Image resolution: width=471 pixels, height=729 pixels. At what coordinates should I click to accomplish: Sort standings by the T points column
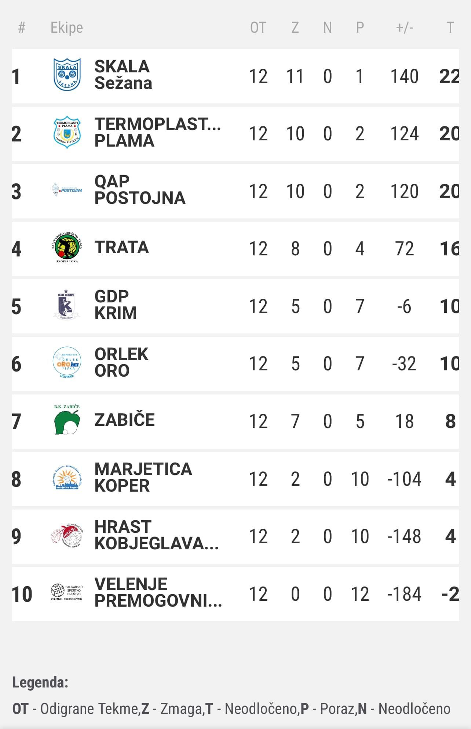[x=450, y=28]
